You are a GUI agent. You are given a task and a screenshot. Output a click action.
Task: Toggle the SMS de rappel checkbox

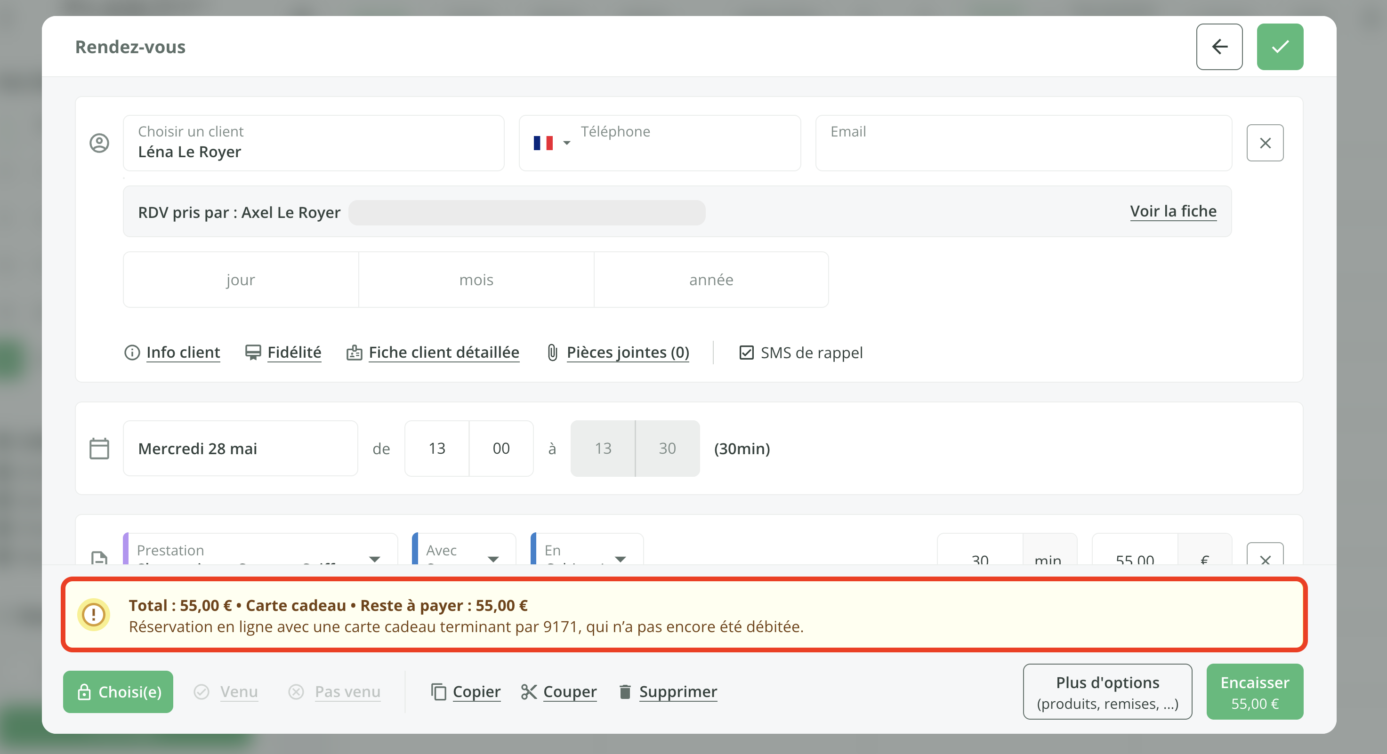[746, 353]
